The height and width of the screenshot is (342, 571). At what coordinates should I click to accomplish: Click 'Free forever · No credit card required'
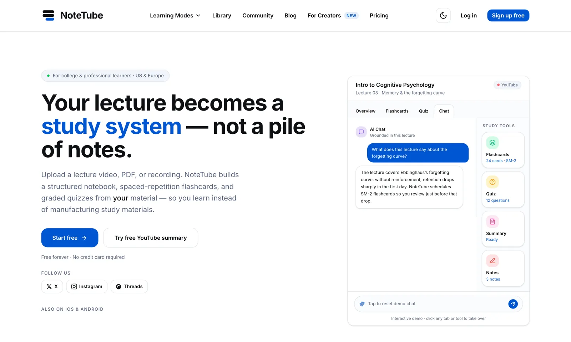(x=83, y=257)
